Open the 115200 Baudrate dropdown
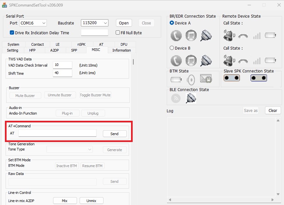Screen dimensions: 284x205 tap(95, 23)
